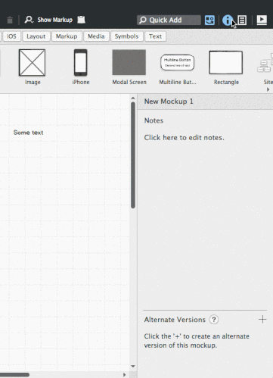
Task: Click canvas vertical scrollbar up arrow
Action: (133, 98)
